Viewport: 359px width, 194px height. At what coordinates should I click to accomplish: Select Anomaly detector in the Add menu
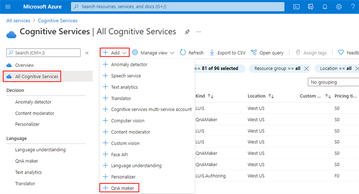(x=129, y=64)
